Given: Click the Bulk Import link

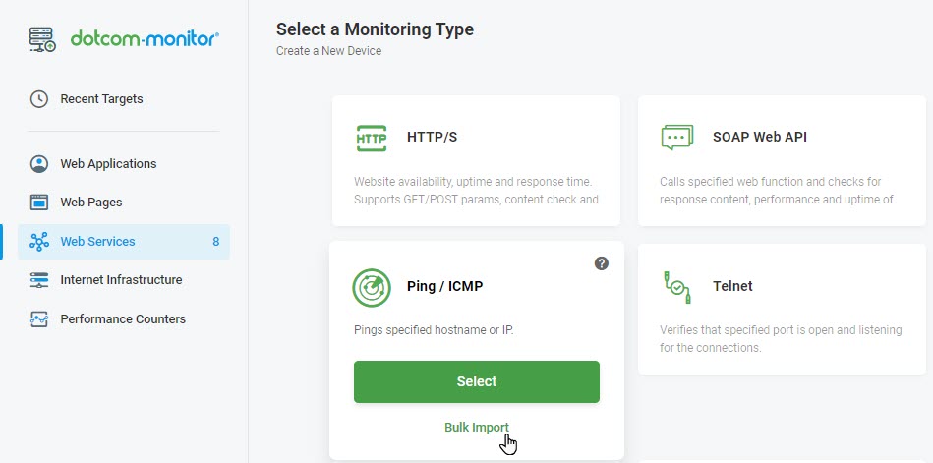Looking at the screenshot, I should tap(476, 428).
